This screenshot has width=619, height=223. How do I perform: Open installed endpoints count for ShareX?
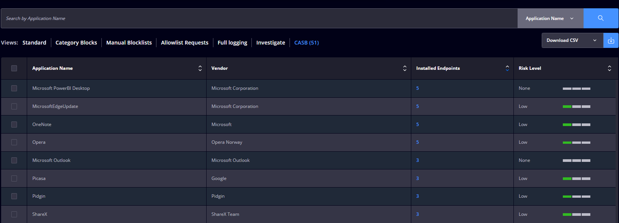pyautogui.click(x=417, y=214)
